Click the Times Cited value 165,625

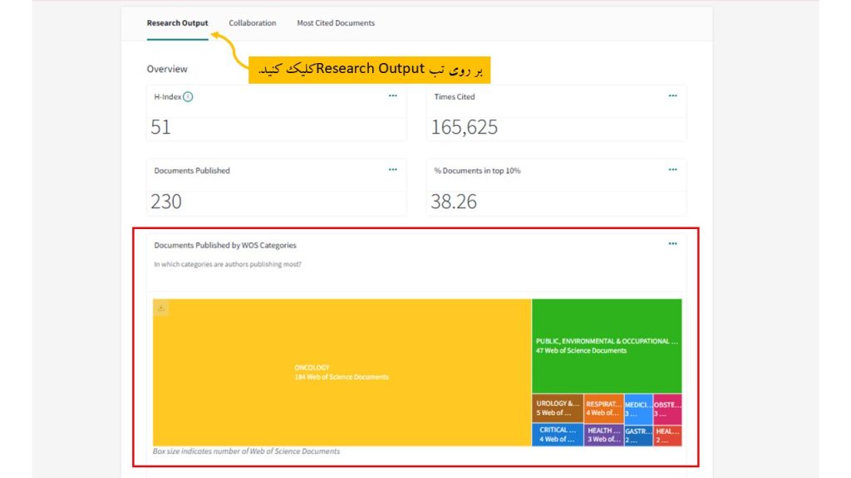(464, 128)
